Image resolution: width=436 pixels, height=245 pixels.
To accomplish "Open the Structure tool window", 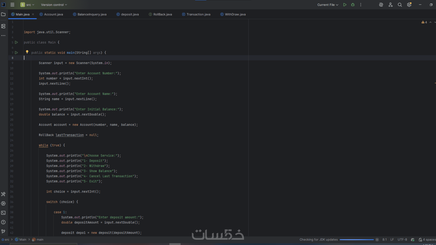I will [3, 26].
